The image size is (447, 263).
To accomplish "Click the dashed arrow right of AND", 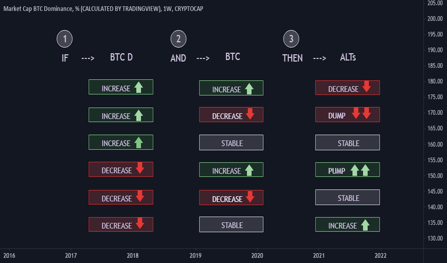I will coord(203,58).
